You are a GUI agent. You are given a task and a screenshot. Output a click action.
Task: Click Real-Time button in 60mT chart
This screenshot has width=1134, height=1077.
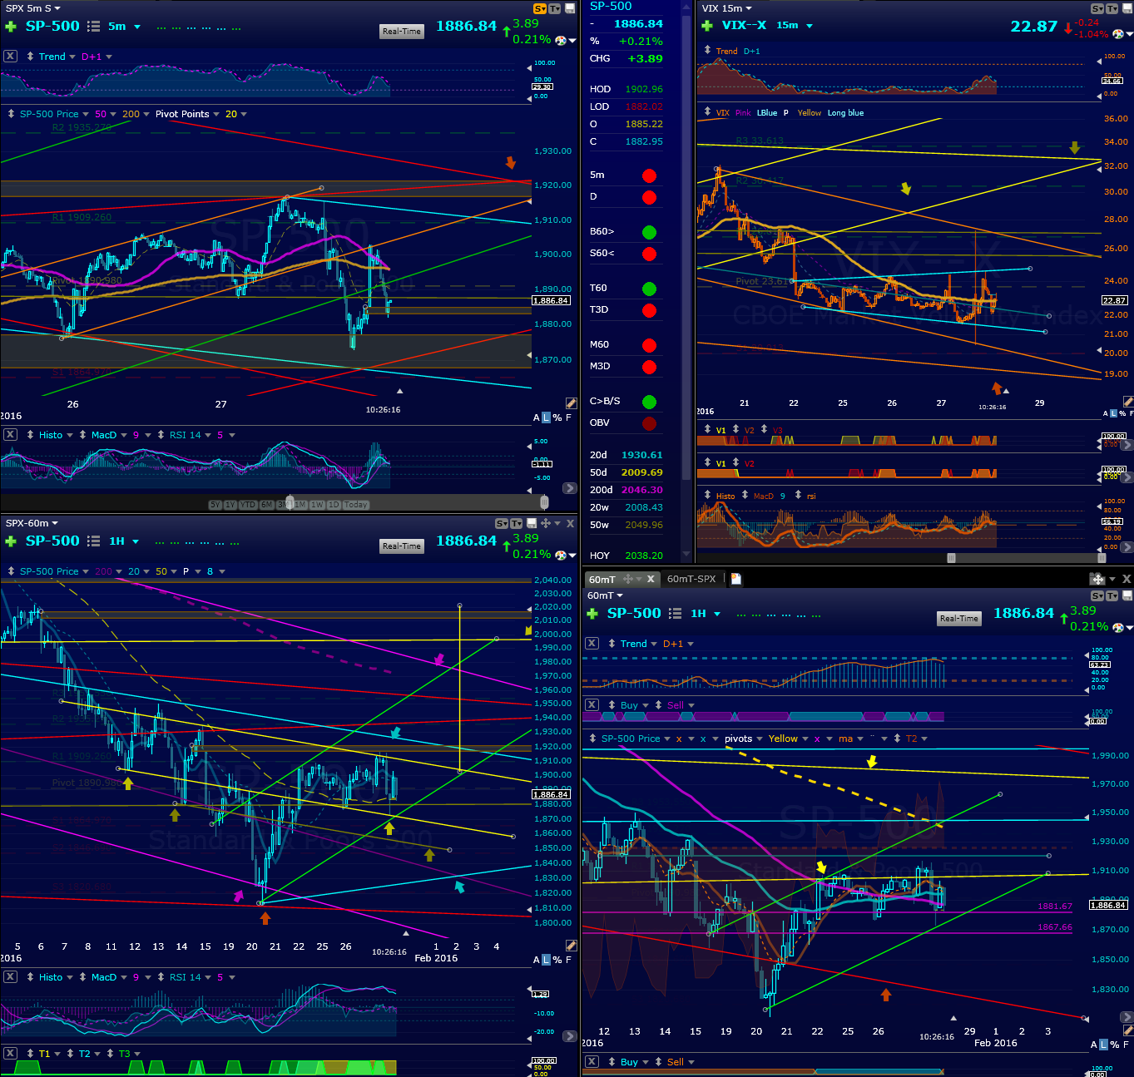959,619
